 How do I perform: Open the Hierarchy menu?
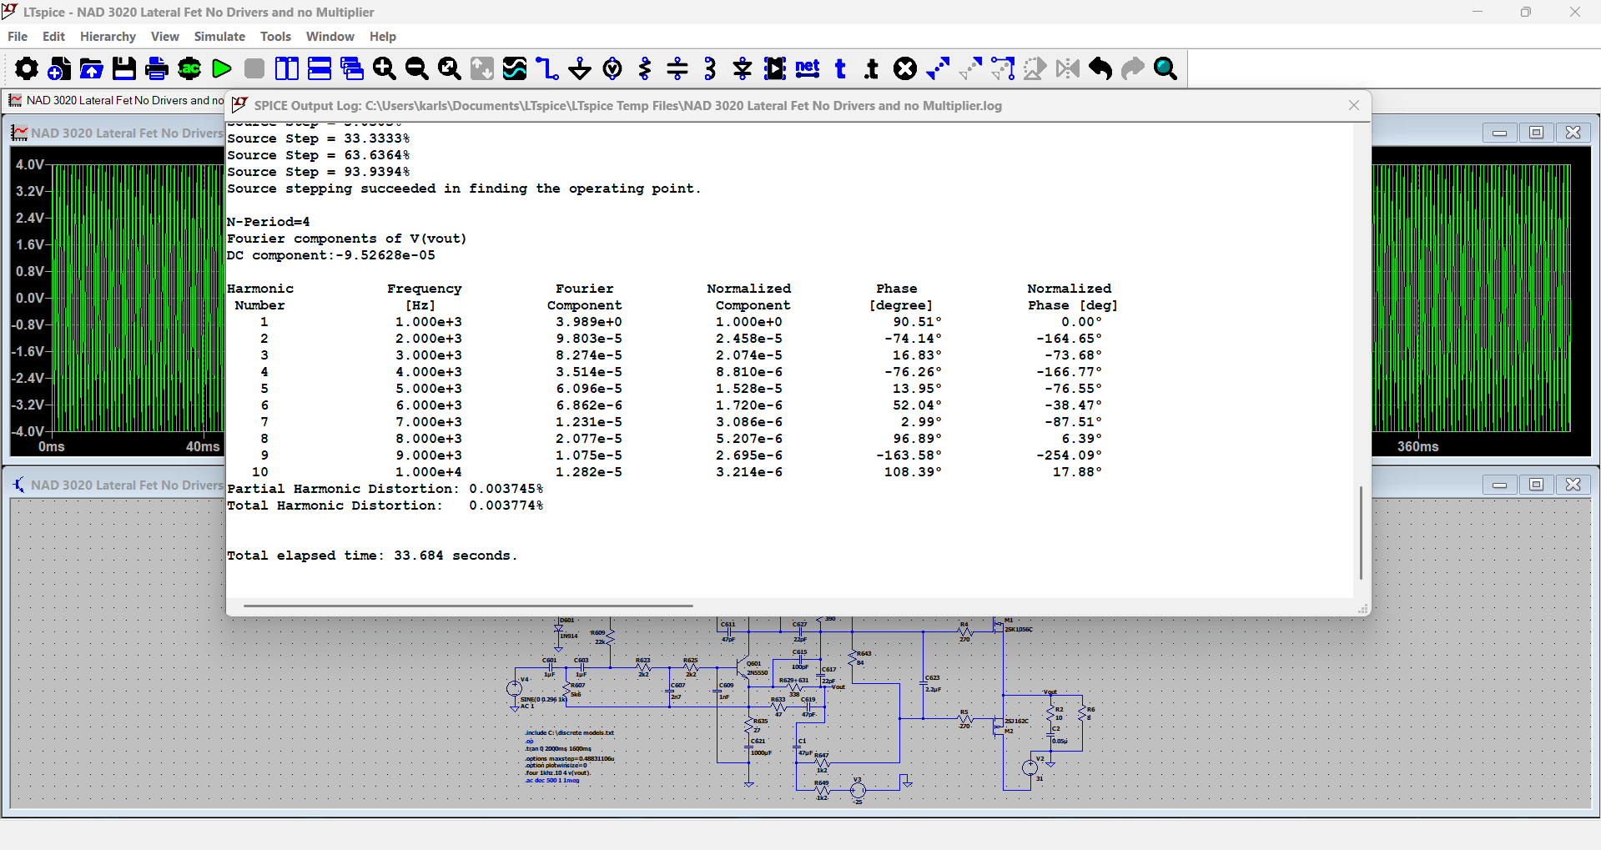click(108, 37)
